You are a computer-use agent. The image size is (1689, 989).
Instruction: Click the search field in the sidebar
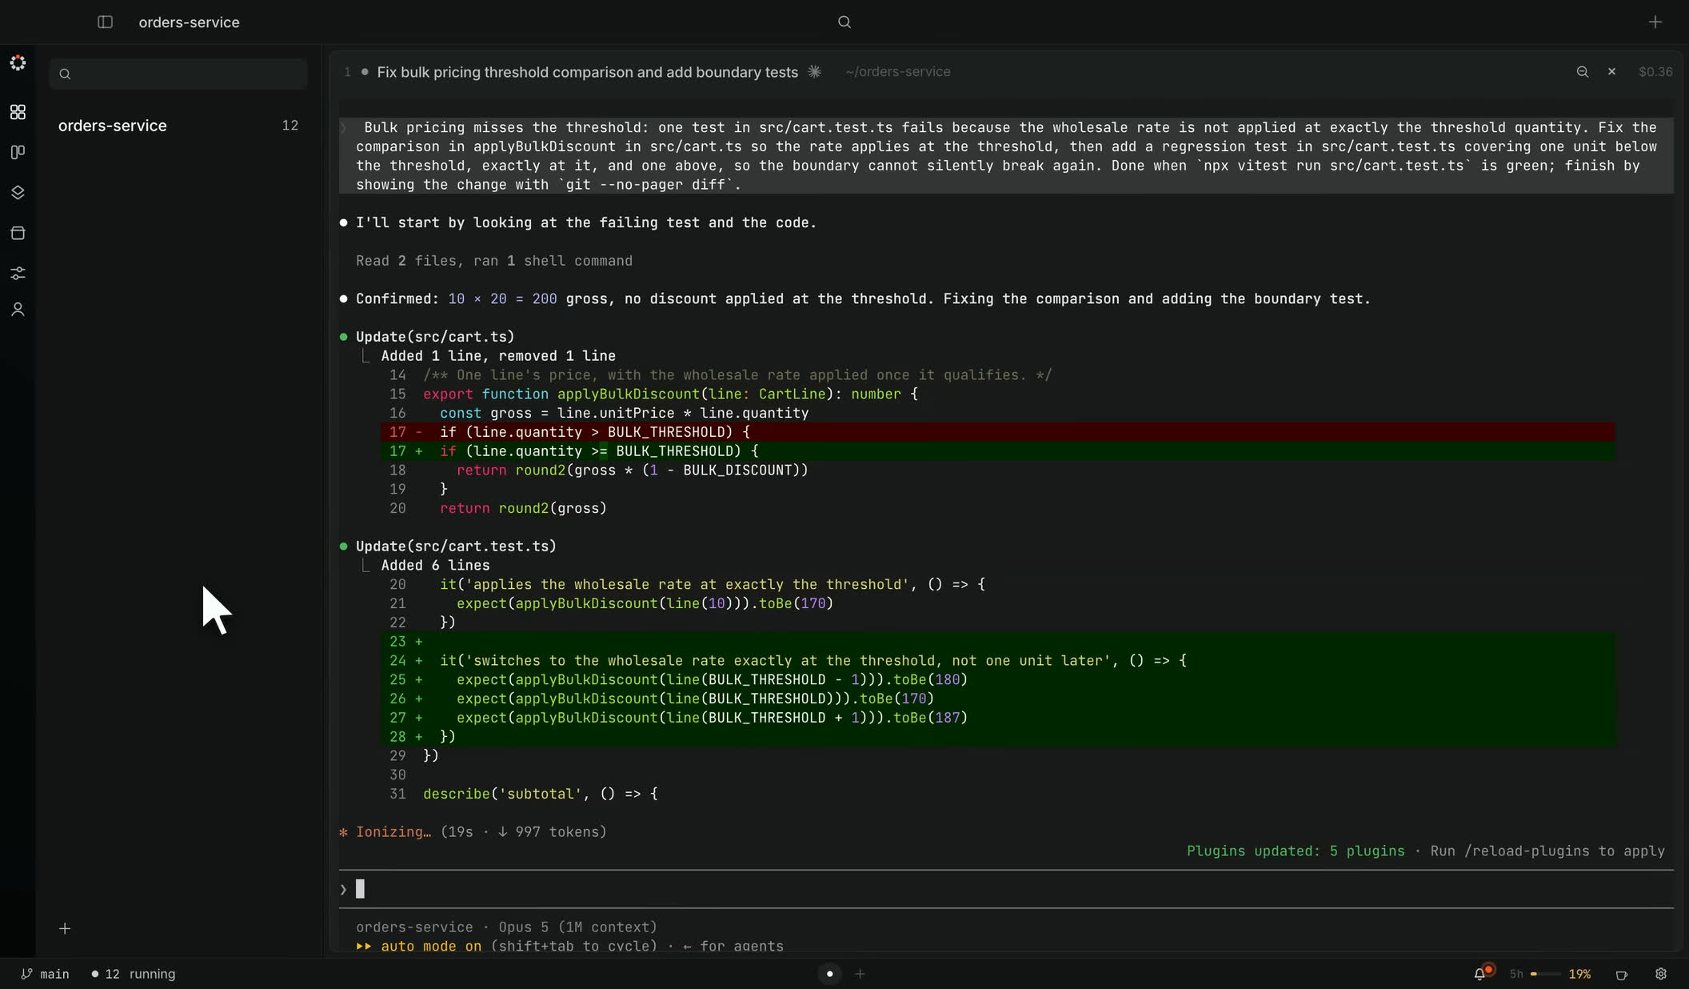tap(178, 74)
